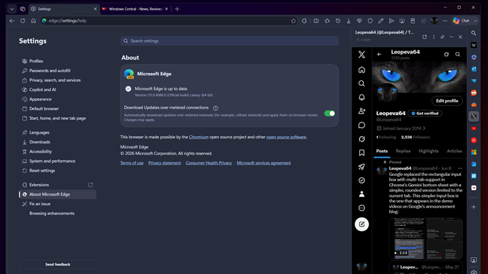Open Verified checkmark icon in X sidebar
The width and height of the screenshot is (488, 274).
361,180
